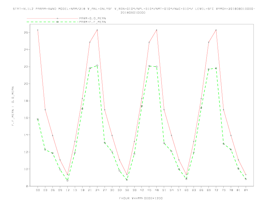Click green F.F_MEAN circle marker at hour 45
The image size is (268, 207).
[149, 66]
